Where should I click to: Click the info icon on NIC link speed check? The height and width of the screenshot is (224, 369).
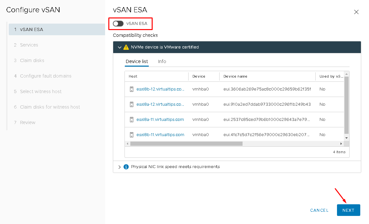(126, 166)
